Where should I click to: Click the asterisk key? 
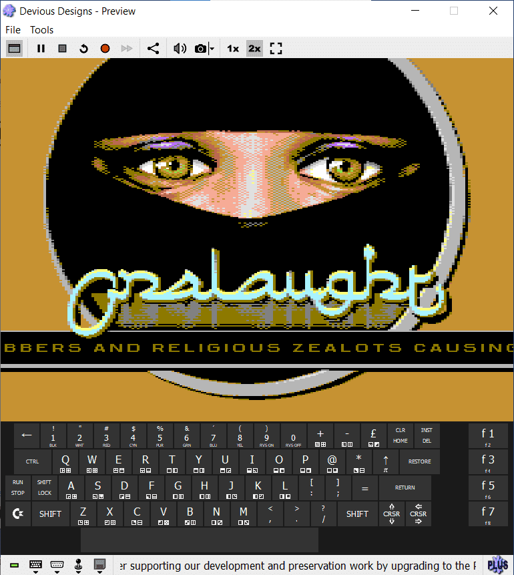tap(359, 461)
